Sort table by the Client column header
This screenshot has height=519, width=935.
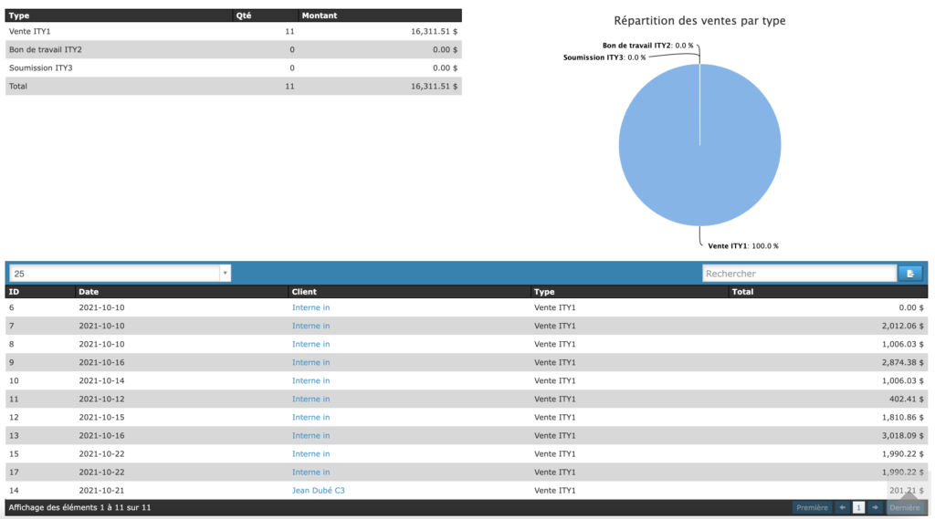[304, 292]
